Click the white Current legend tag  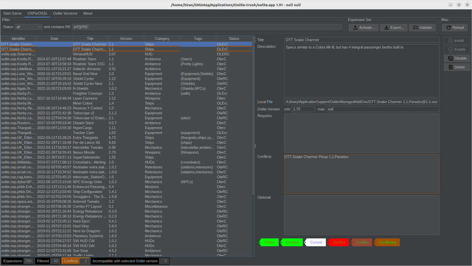316,242
